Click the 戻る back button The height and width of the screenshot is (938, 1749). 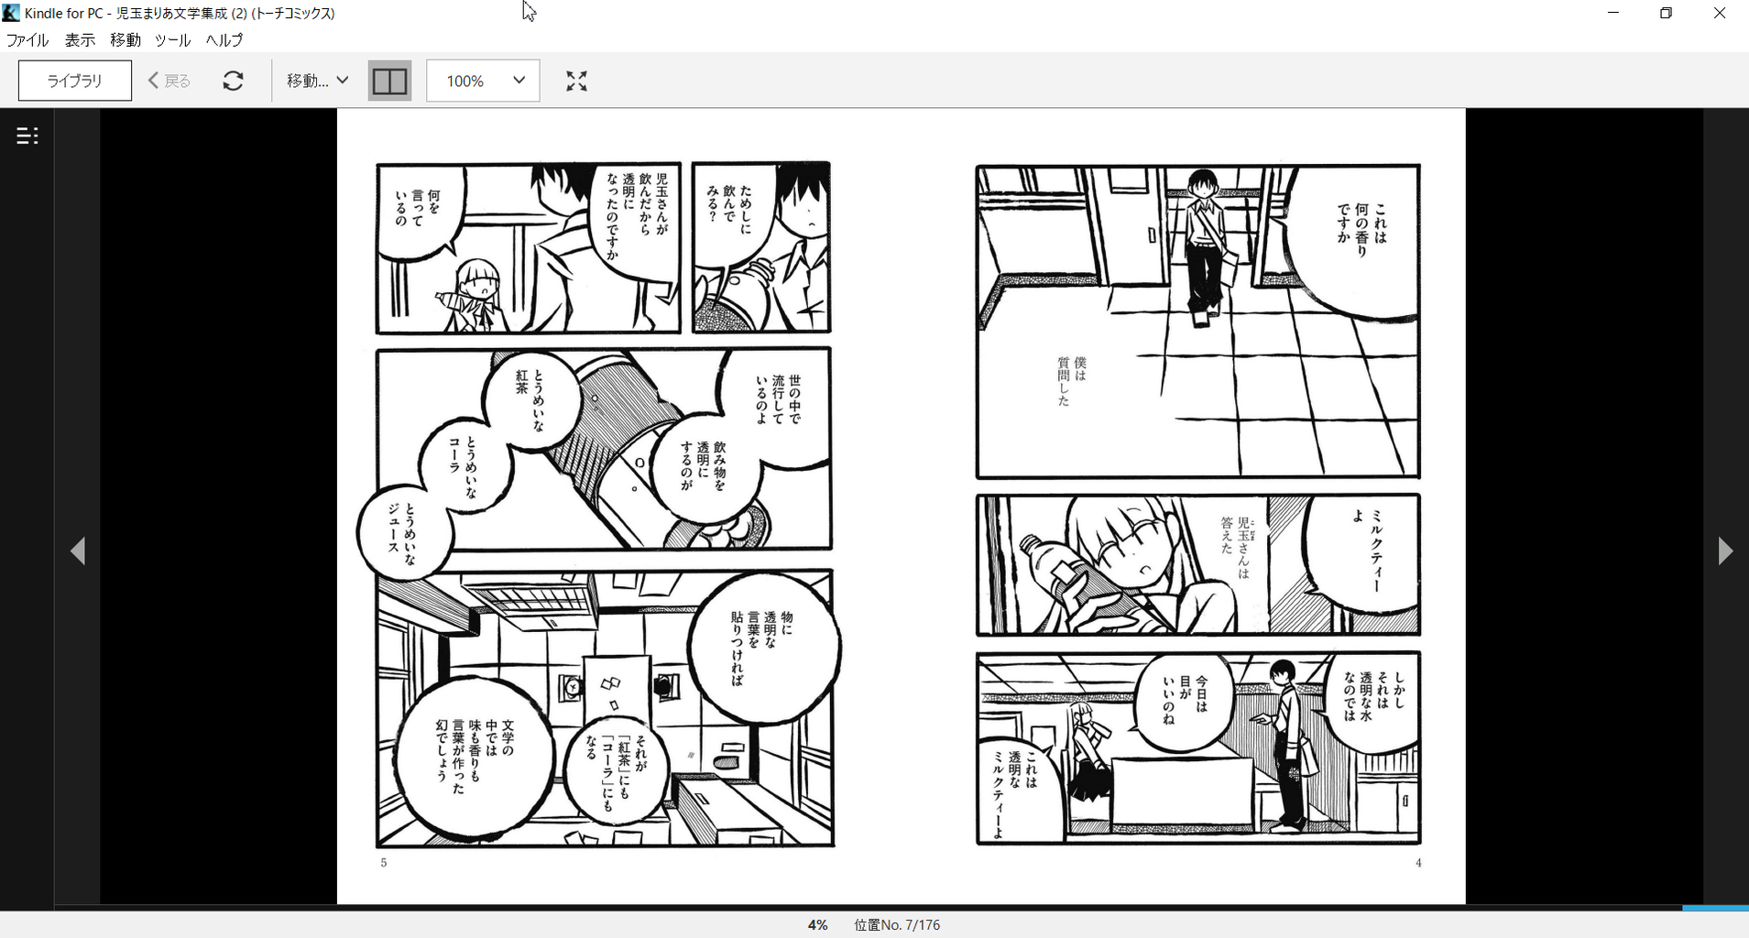coord(169,81)
